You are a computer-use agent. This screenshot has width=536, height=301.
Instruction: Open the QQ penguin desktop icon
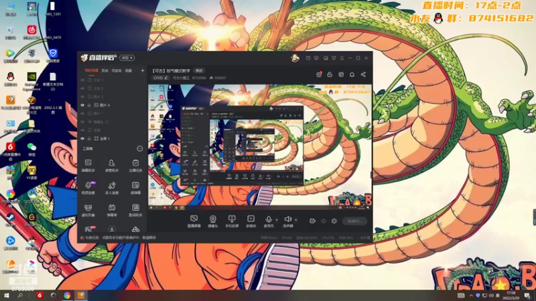[10, 79]
